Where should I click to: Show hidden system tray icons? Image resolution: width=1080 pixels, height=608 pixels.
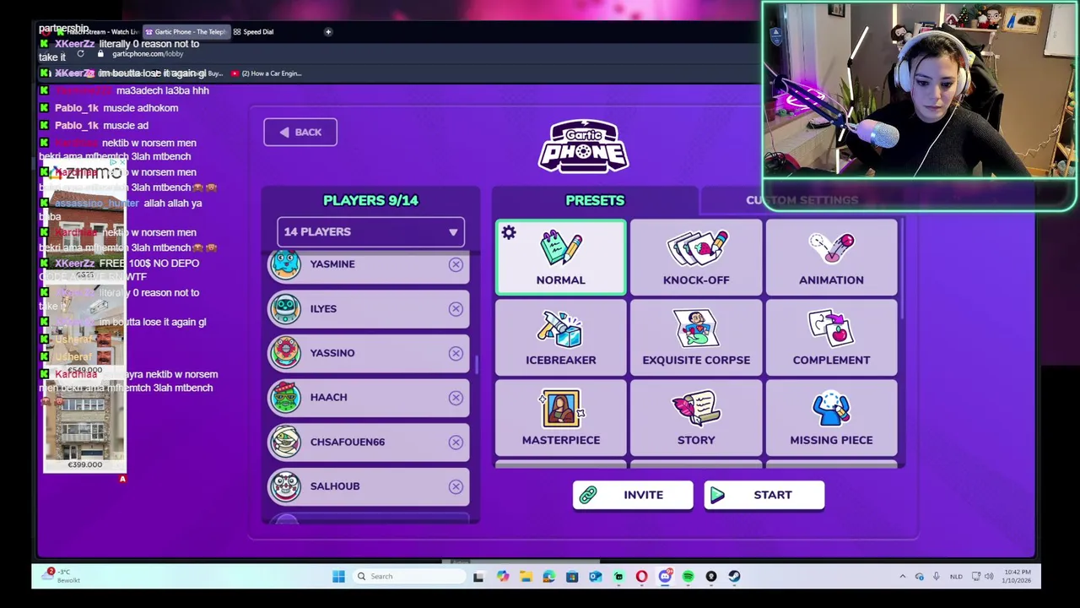point(902,577)
